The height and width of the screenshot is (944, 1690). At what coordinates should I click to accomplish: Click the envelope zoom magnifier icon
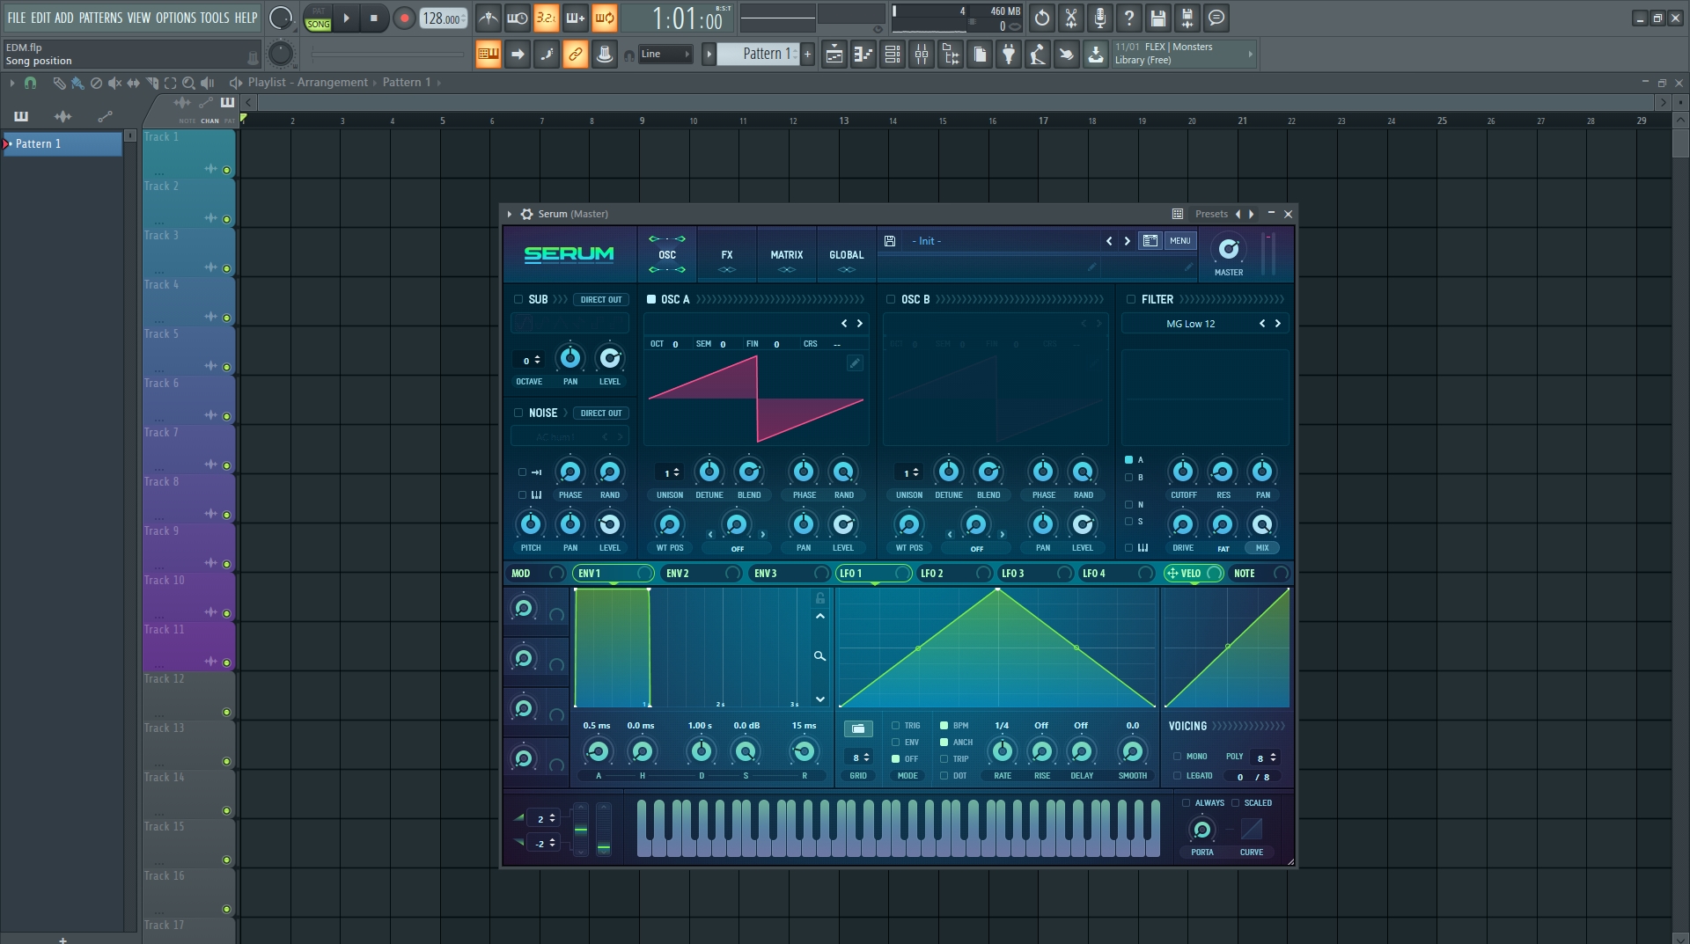[x=819, y=655]
